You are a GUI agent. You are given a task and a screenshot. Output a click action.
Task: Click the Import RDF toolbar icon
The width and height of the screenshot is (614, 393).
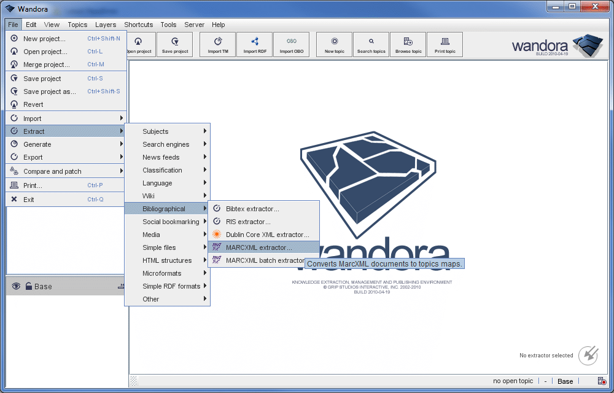pos(254,44)
